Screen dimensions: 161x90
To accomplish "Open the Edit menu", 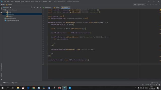I will pyautogui.click(x=8, y=2).
